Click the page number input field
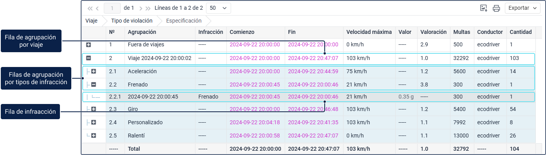The width and height of the screenshot is (546, 155). [x=112, y=8]
